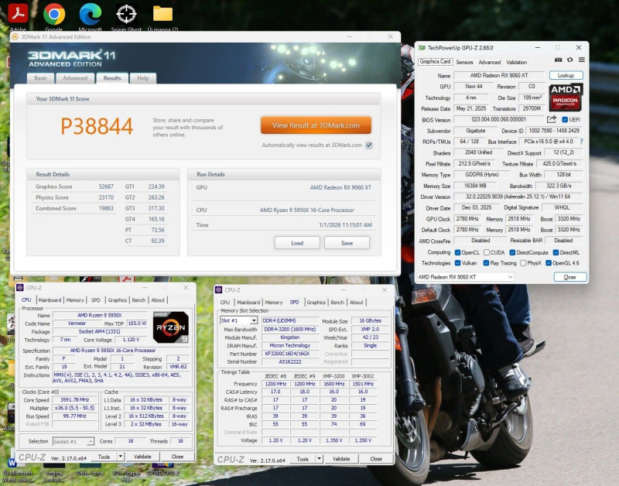Select the Új mappa folder icon
This screenshot has height=486, width=619.
(162, 13)
